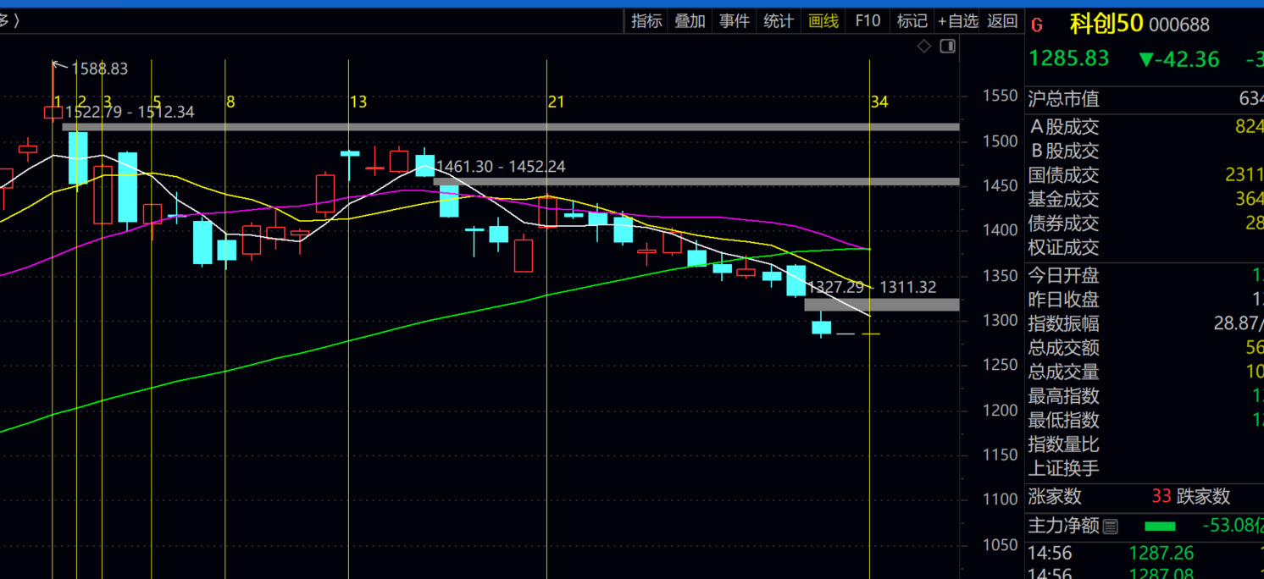Select the 统计 statistics button

coord(778,21)
